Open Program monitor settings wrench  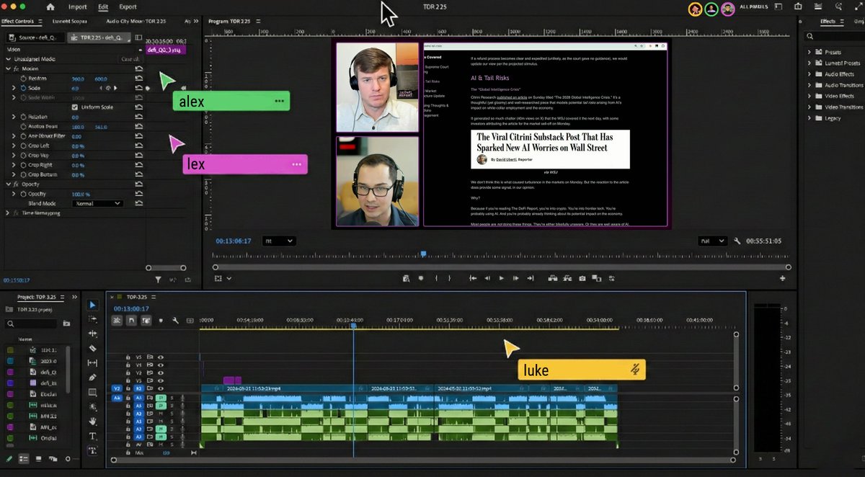pos(737,241)
